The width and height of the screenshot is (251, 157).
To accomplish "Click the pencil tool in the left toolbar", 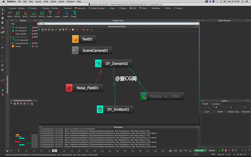I will [3, 37].
